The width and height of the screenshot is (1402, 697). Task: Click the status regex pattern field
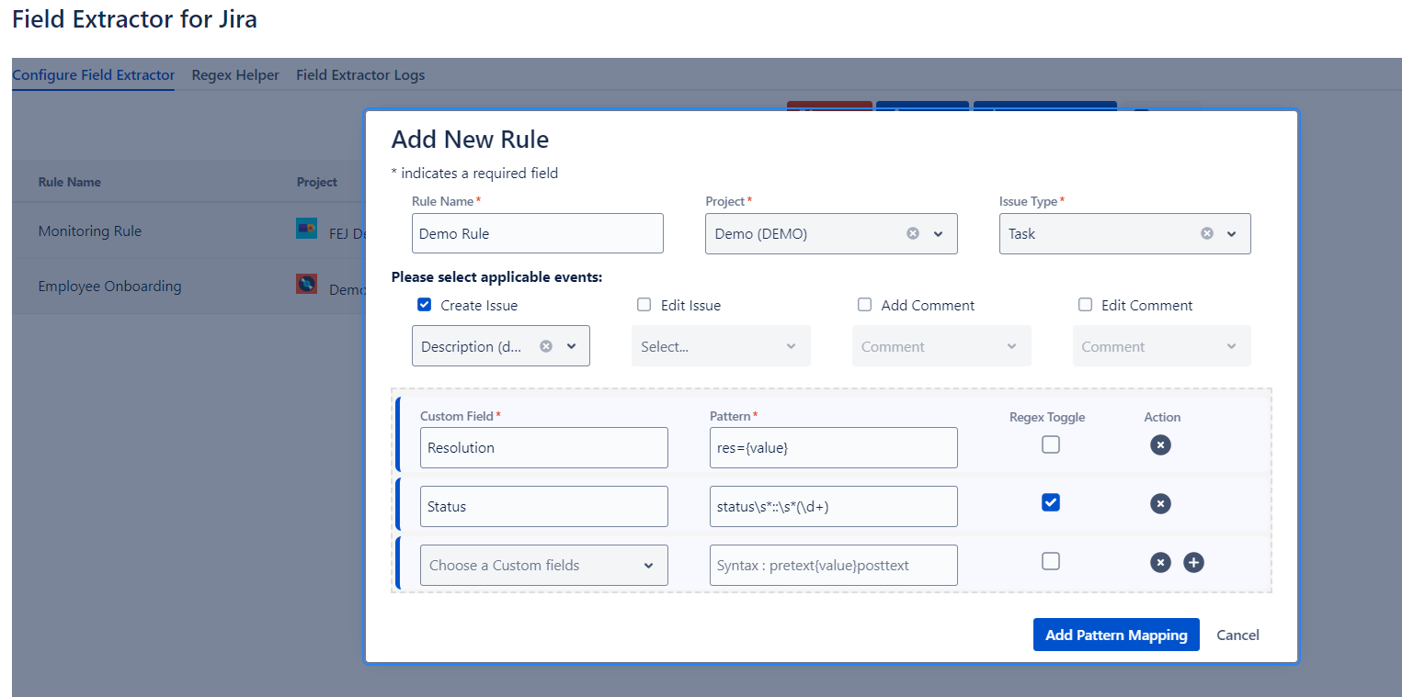tap(834, 506)
